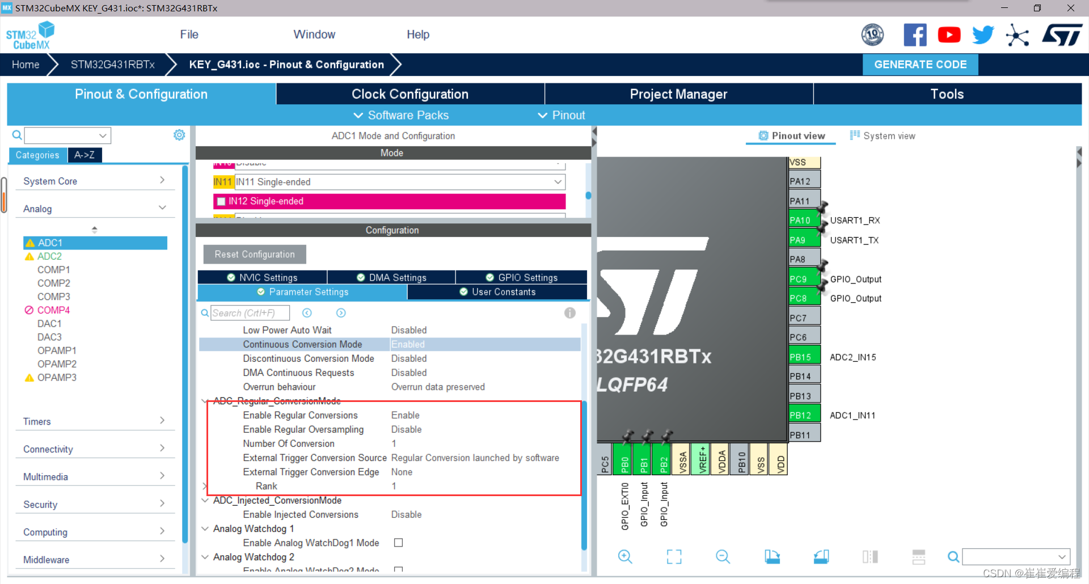
Task: Click the peripheral search magnifier icon
Action: click(x=17, y=135)
